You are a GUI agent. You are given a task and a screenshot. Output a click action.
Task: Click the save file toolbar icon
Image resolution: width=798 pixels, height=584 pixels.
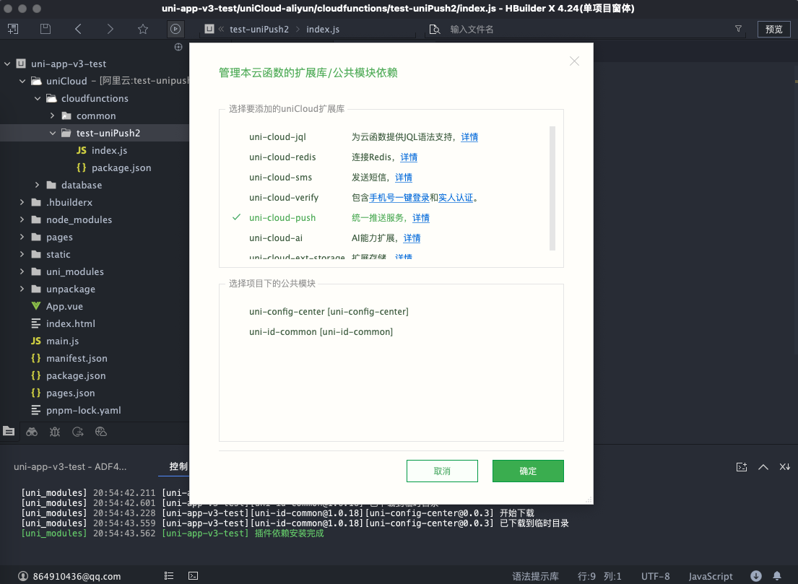click(x=45, y=29)
